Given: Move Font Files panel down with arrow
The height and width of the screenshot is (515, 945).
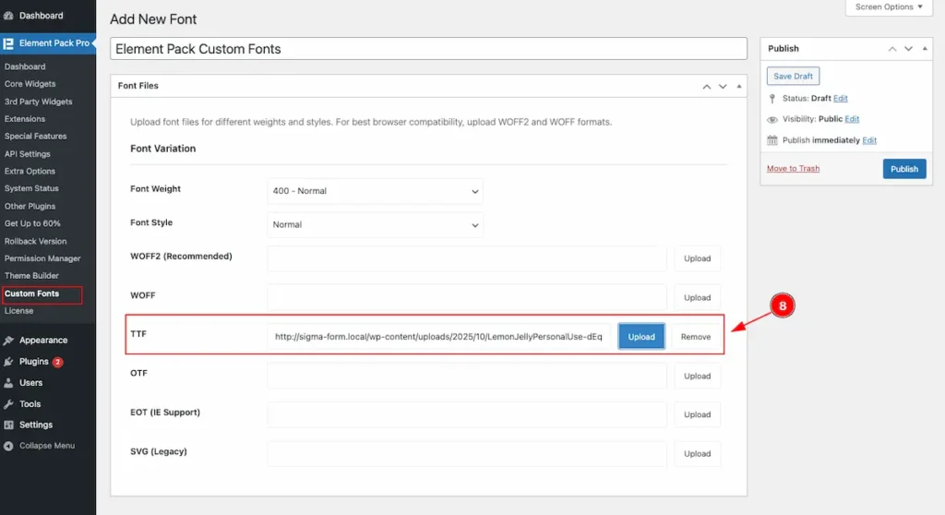Looking at the screenshot, I should (723, 86).
